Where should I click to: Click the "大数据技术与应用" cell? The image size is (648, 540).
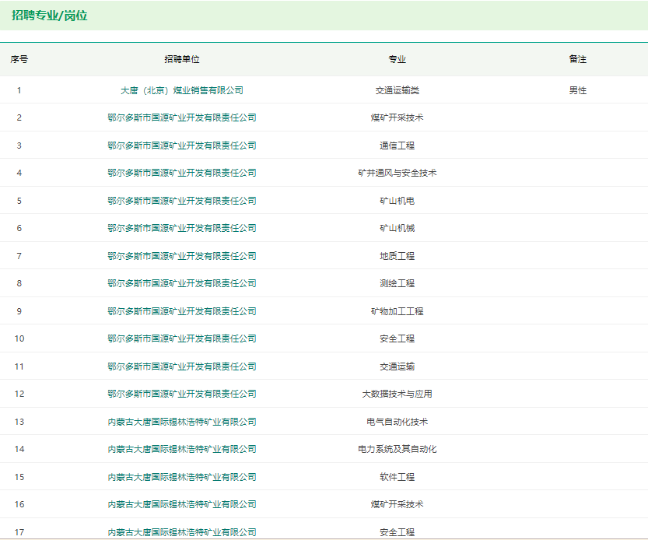click(x=398, y=394)
